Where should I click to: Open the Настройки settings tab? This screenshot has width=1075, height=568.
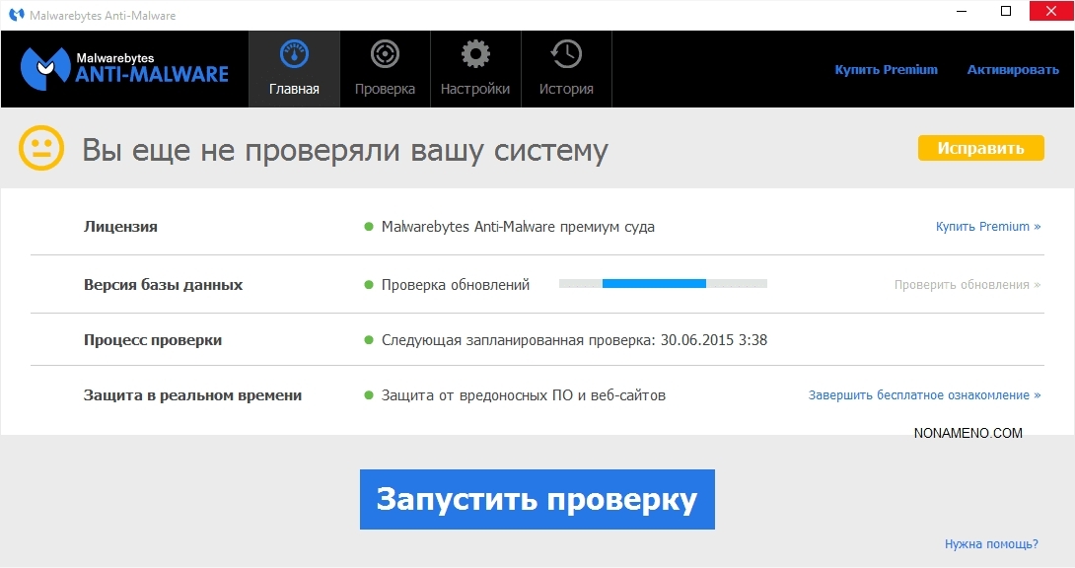click(x=475, y=69)
